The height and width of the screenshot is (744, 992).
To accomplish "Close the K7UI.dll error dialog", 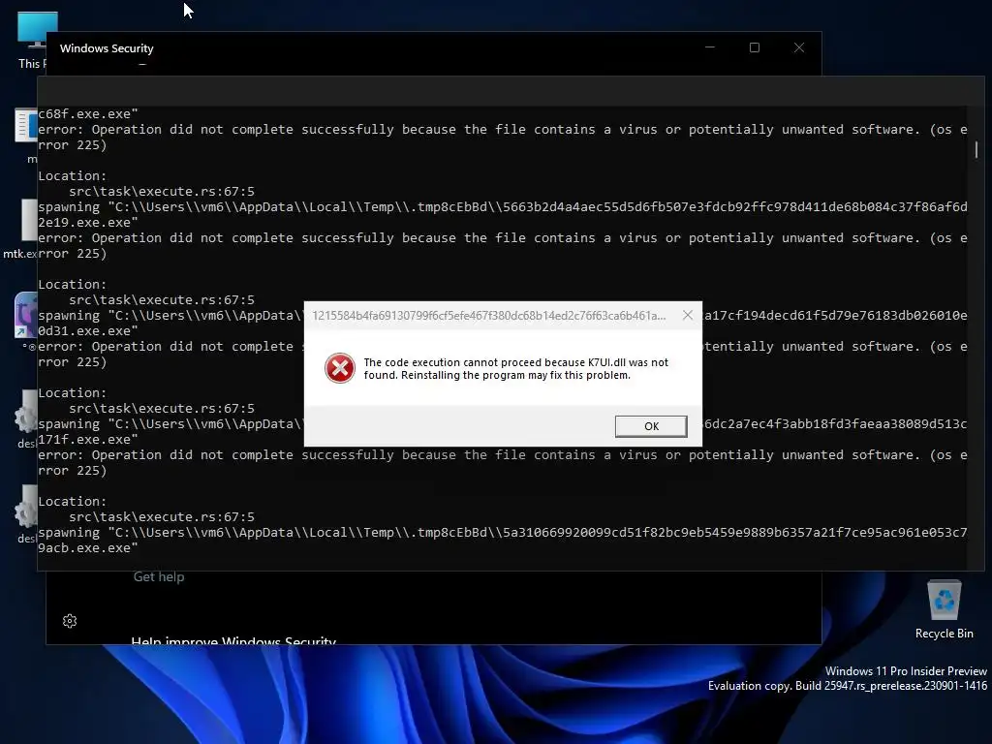I will pos(688,315).
